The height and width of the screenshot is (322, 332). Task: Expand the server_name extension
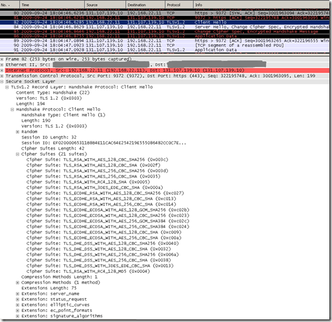[18, 293]
